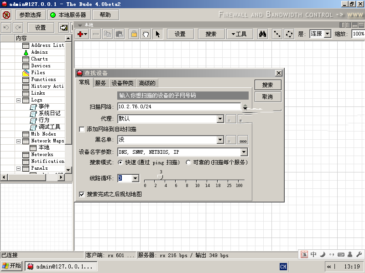Enable 添加网络到自动扫描 checkbox
Screen dimensions: 365x273
82,129
